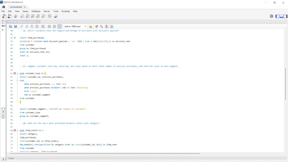Toggle invisible characters display
The width and height of the screenshot is (288, 162).
coord(107,26)
